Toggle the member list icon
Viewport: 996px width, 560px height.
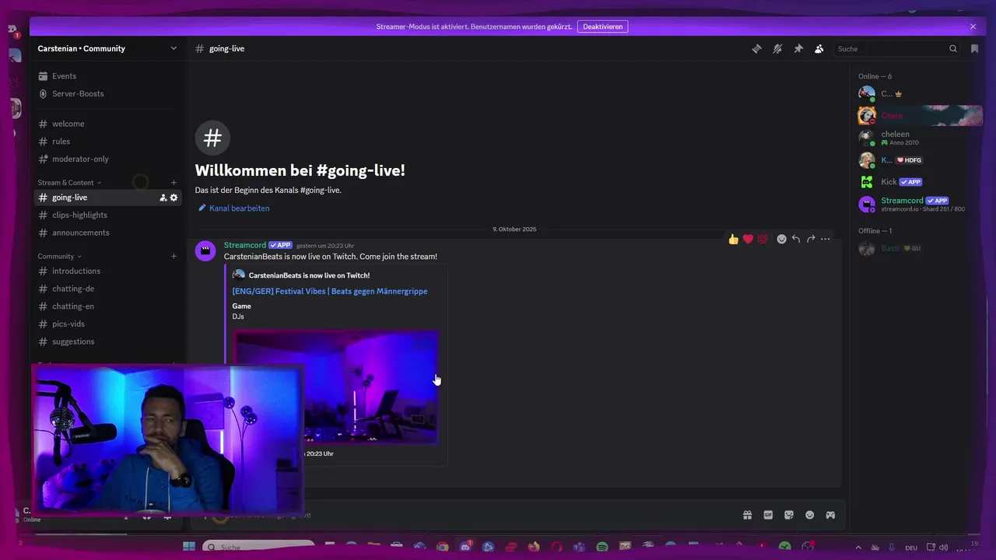point(819,48)
